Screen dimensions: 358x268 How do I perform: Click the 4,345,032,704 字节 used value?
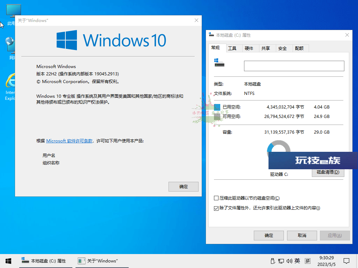(x=285, y=107)
